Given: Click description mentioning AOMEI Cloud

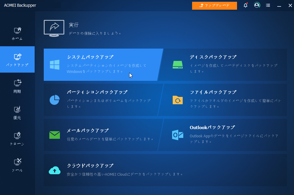Looking at the screenshot, I should tap(125, 174).
